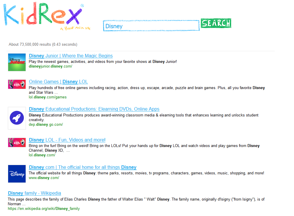The height and width of the screenshot is (216, 294).
Task: Click 'About 73,500,000 results' count text
Action: (x=43, y=45)
